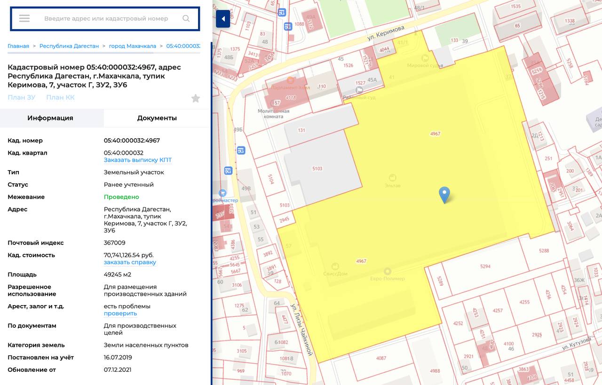
Task: Focus the address or cadastral number search field
Action: point(106,18)
